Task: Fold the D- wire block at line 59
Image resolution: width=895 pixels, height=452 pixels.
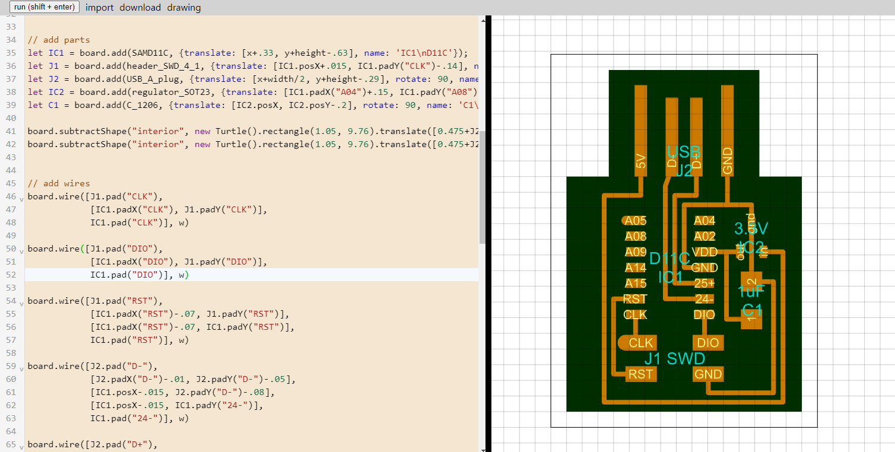Action: coord(22,369)
